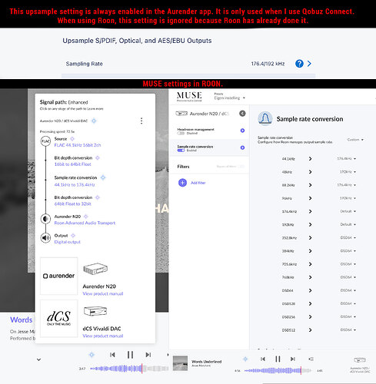Click the Words Underlined album thumbnail
Viewport: 376px width, 384px height.
click(x=180, y=363)
